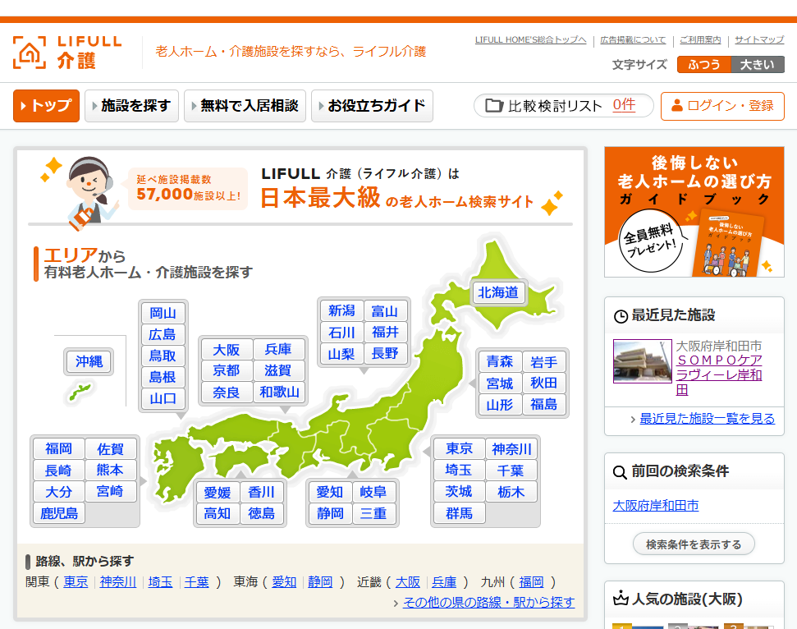The height and width of the screenshot is (629, 797).
Task: Click the folder icon beside 比較検討リスト
Action: [x=495, y=105]
